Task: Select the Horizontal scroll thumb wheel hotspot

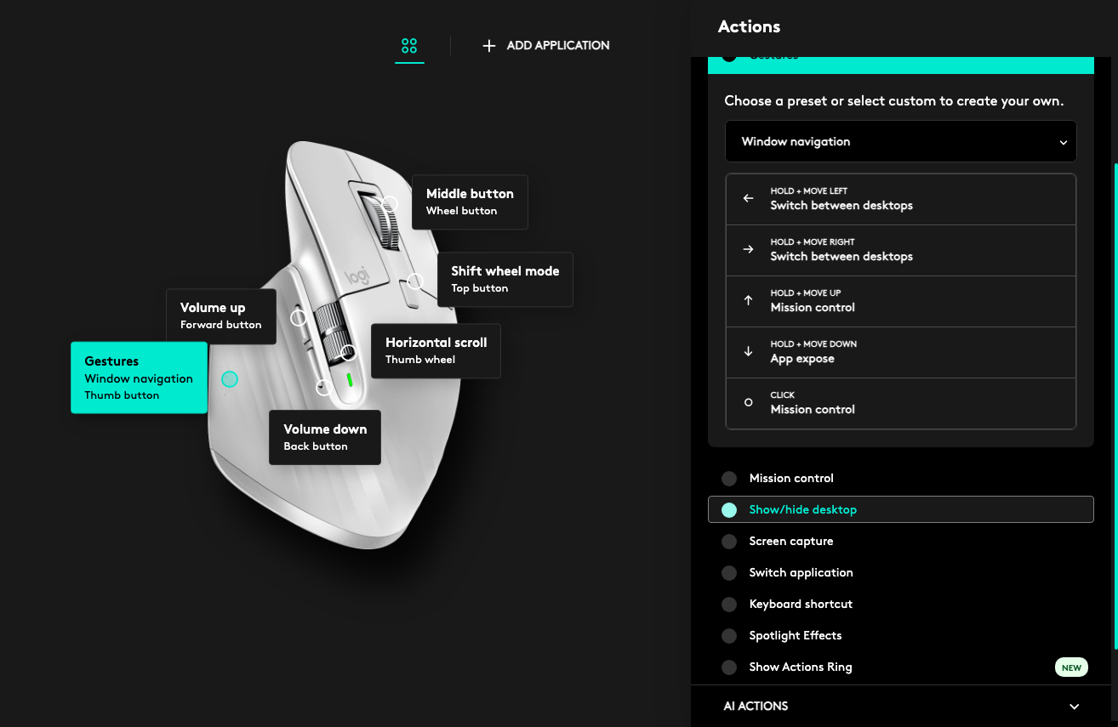Action: click(x=348, y=353)
